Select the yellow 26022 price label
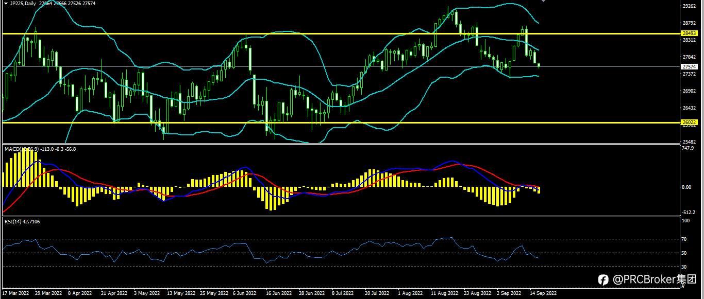Image resolution: width=704 pixels, height=299 pixels. [689, 122]
